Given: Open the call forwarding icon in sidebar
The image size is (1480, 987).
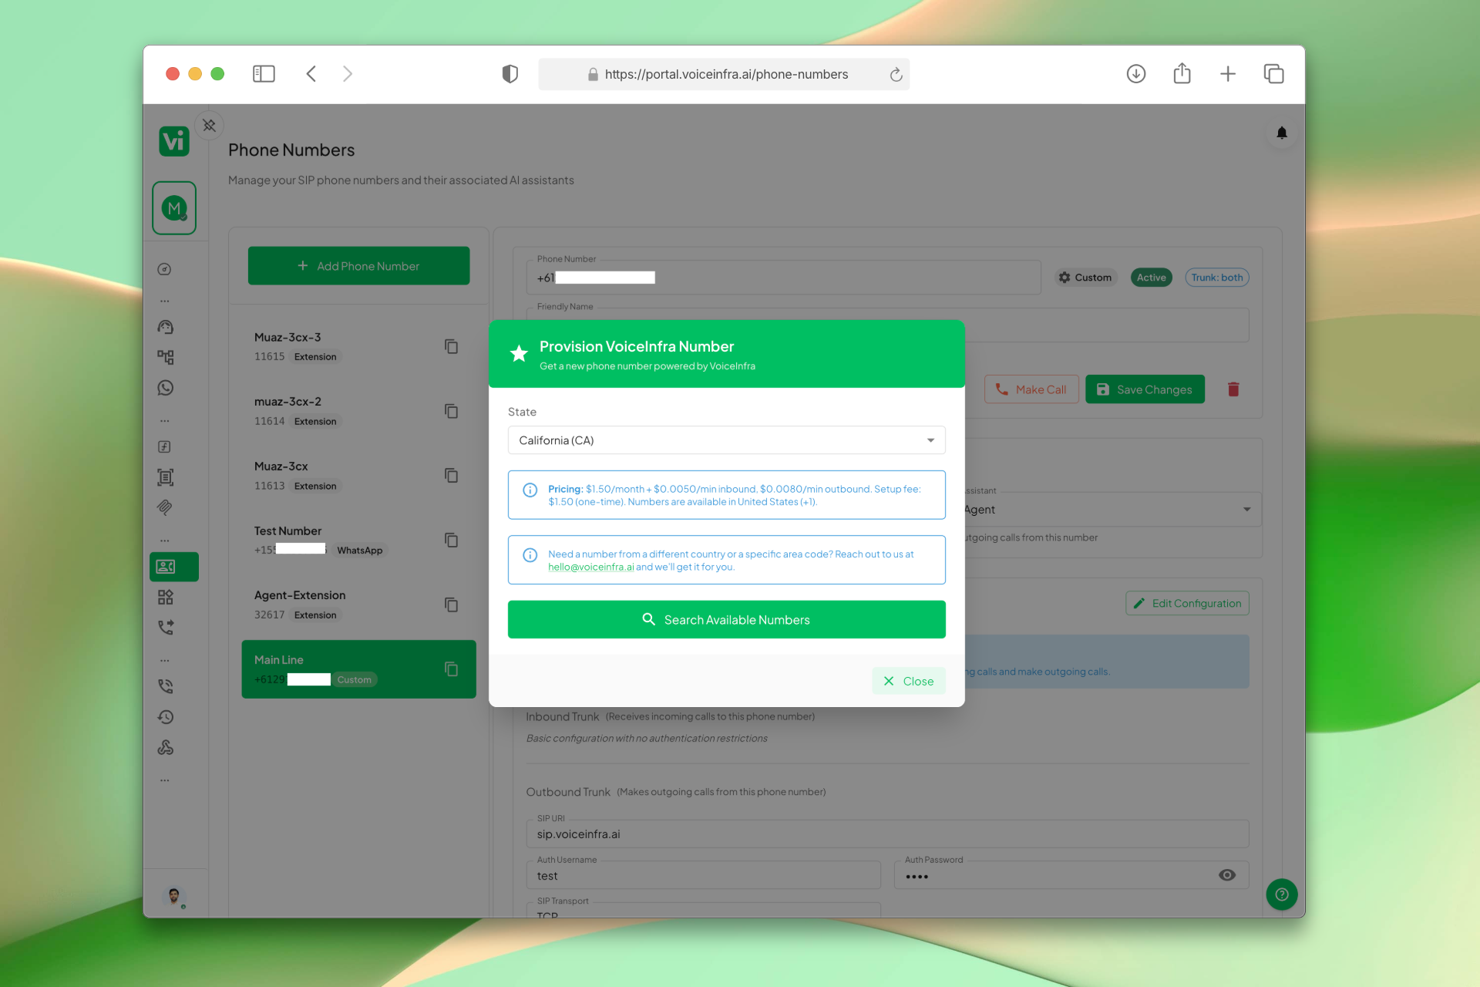Looking at the screenshot, I should click(x=166, y=627).
